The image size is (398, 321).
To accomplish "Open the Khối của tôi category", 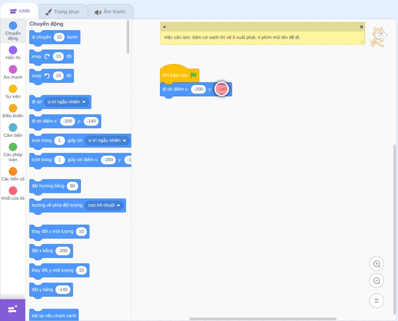I will click(x=13, y=194).
